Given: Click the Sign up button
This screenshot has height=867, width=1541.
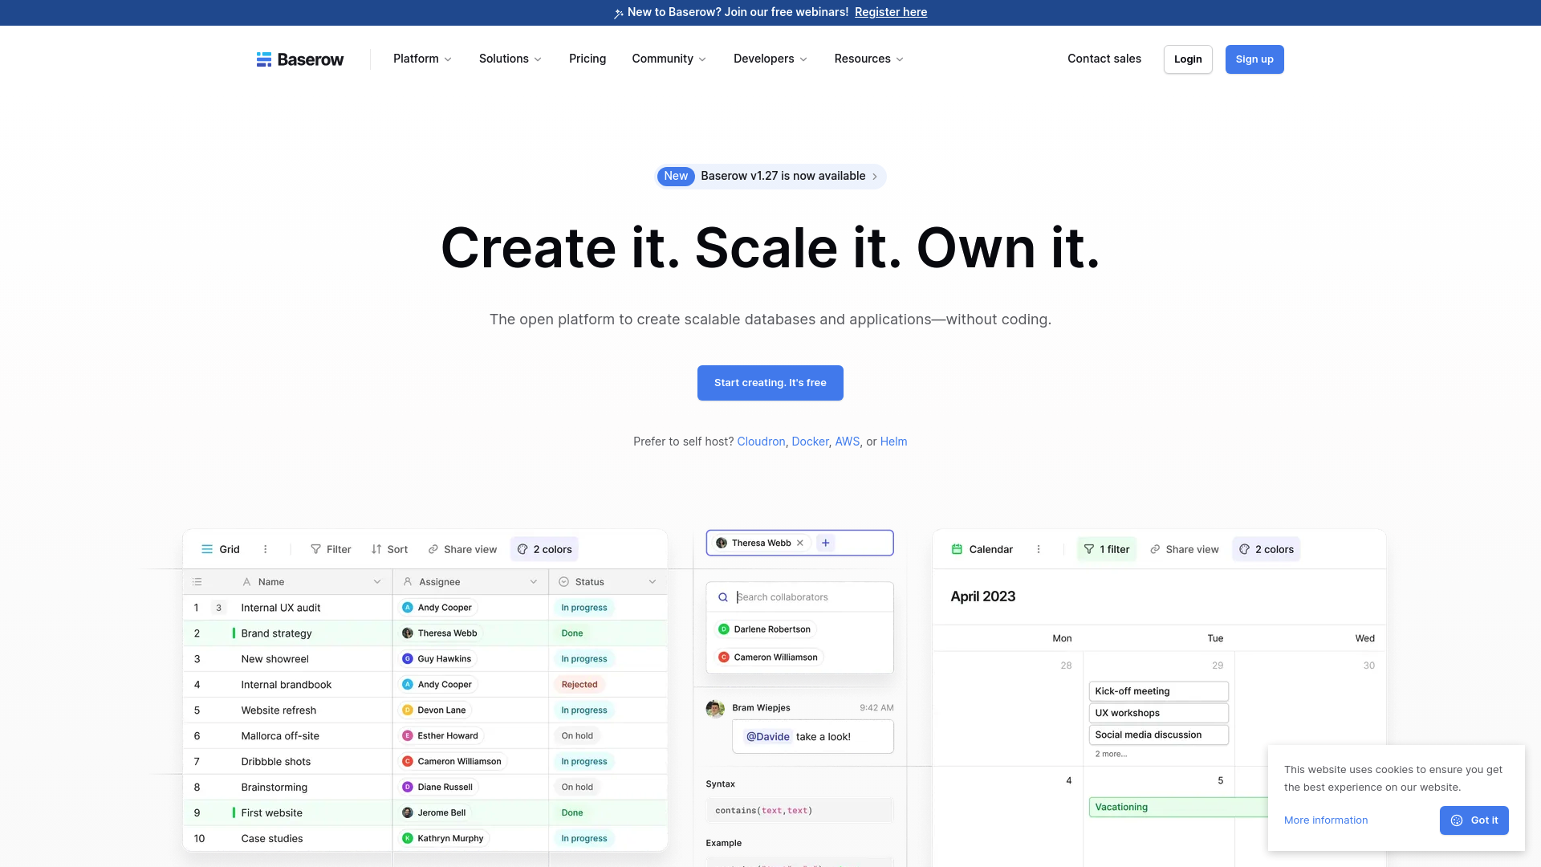Looking at the screenshot, I should tap(1254, 59).
